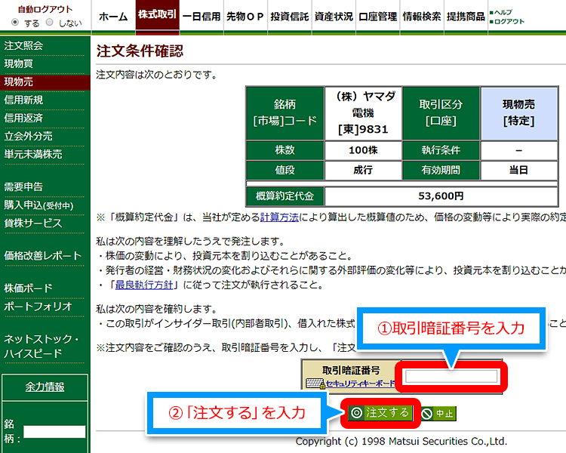Open 購入申込(受付中) in the sidebar

(x=38, y=205)
